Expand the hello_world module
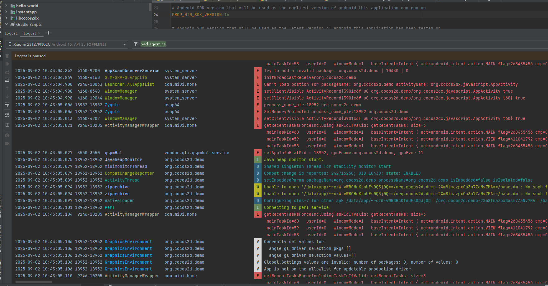The width and height of the screenshot is (548, 286). (x=6, y=6)
